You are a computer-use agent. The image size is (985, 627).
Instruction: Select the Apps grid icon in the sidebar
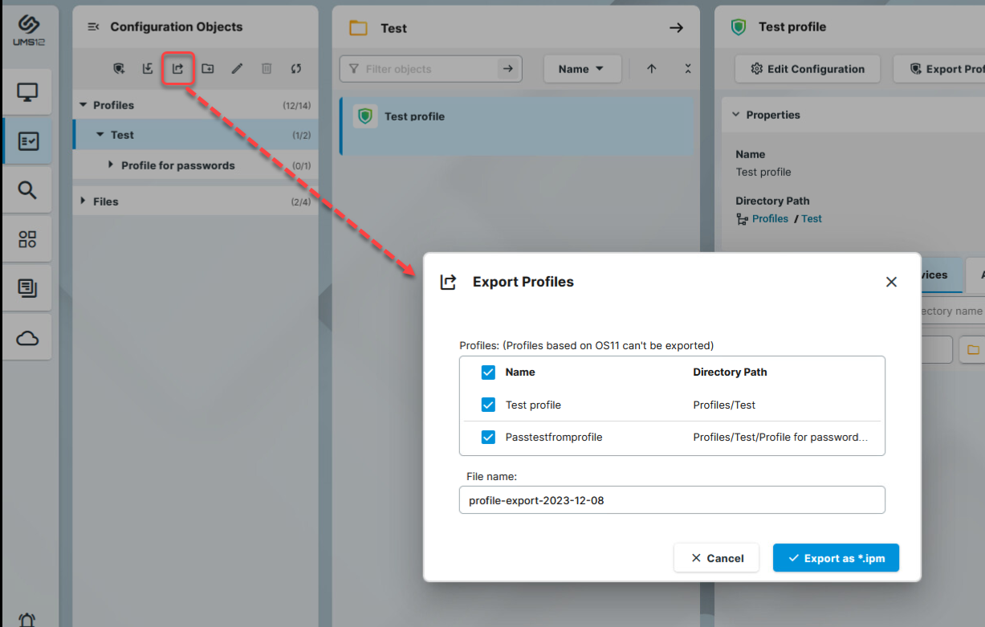(30, 238)
